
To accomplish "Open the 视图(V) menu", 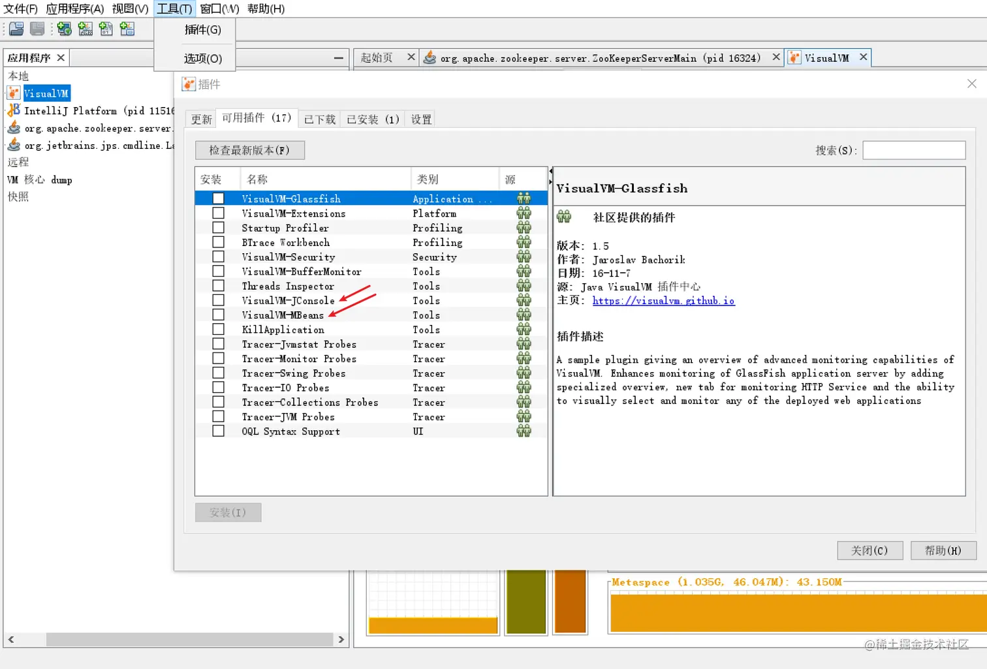I will coord(130,8).
